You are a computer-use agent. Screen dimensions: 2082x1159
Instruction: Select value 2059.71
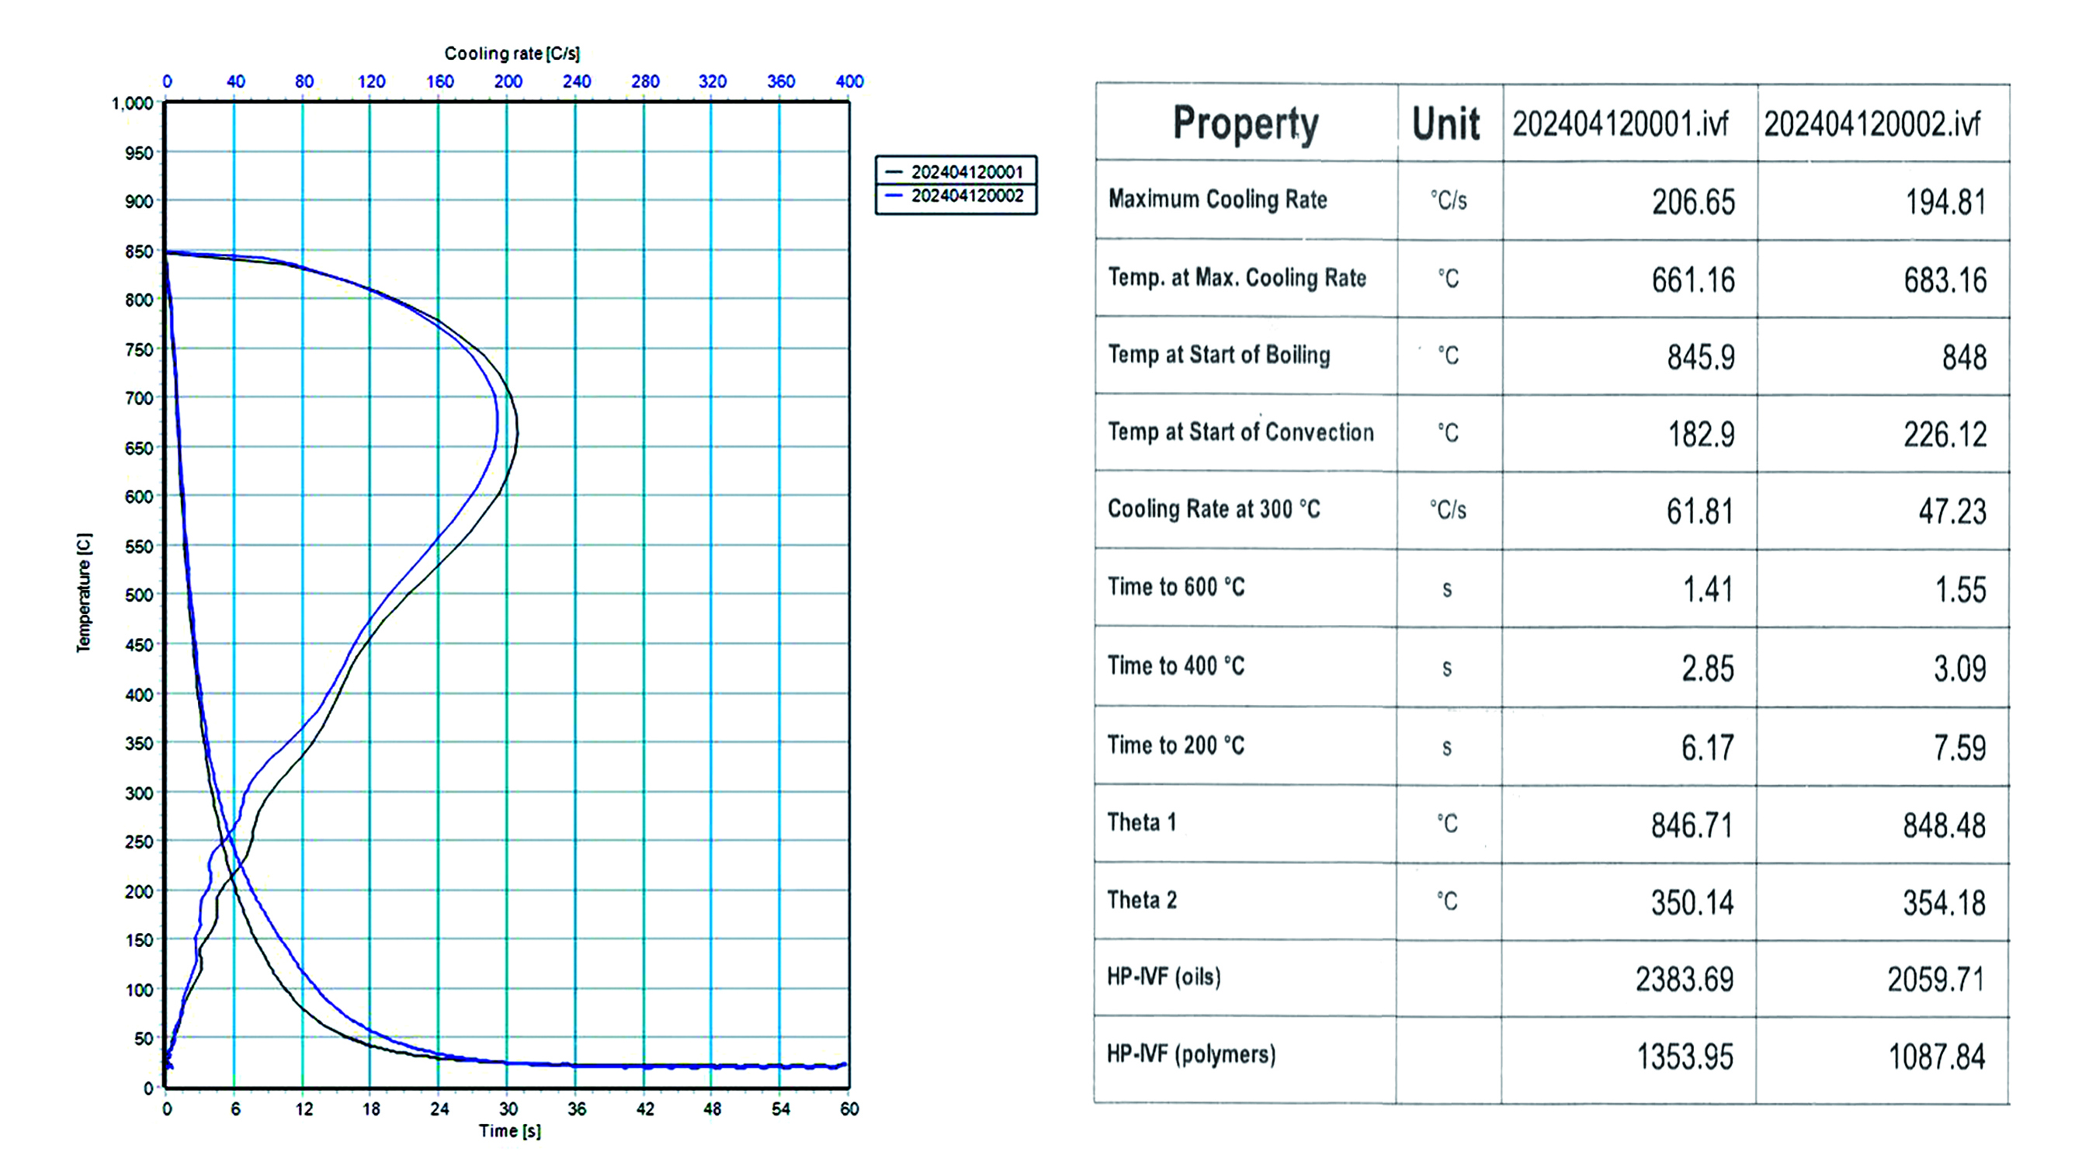coord(1937,980)
